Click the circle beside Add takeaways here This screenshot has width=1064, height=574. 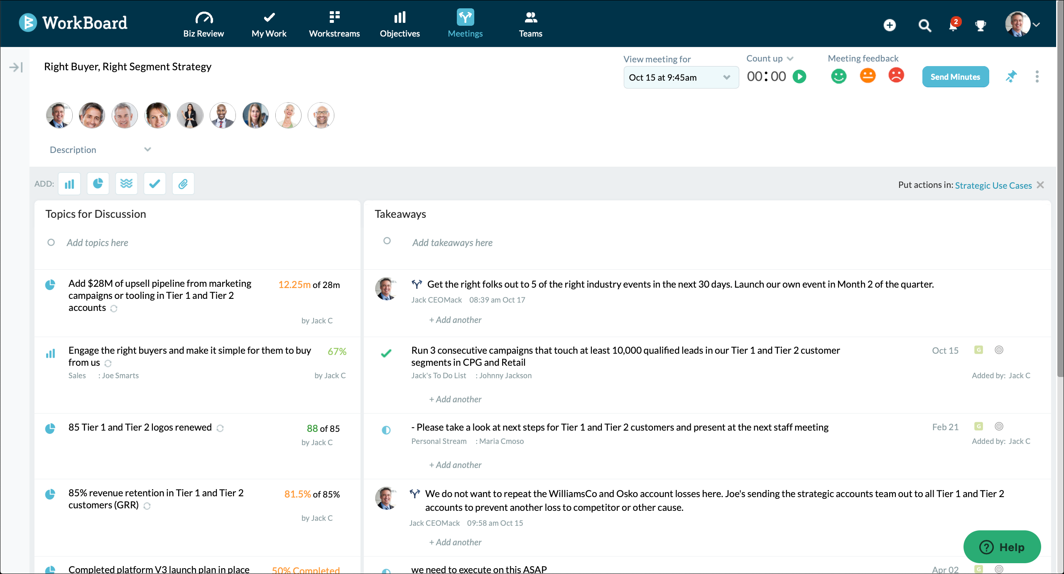click(x=387, y=241)
